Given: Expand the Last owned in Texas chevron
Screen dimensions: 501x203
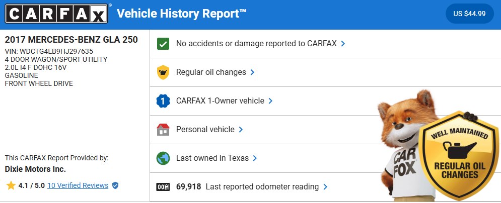Looking at the screenshot, I should pyautogui.click(x=255, y=158).
